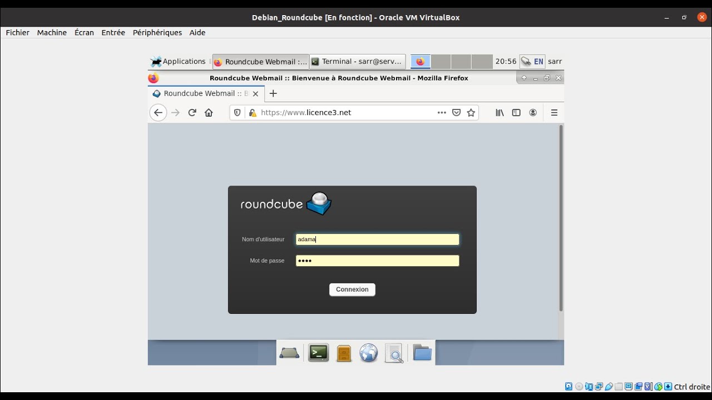This screenshot has width=712, height=400.
Task: Open VirtualBox Périphériques menu
Action: 157,33
